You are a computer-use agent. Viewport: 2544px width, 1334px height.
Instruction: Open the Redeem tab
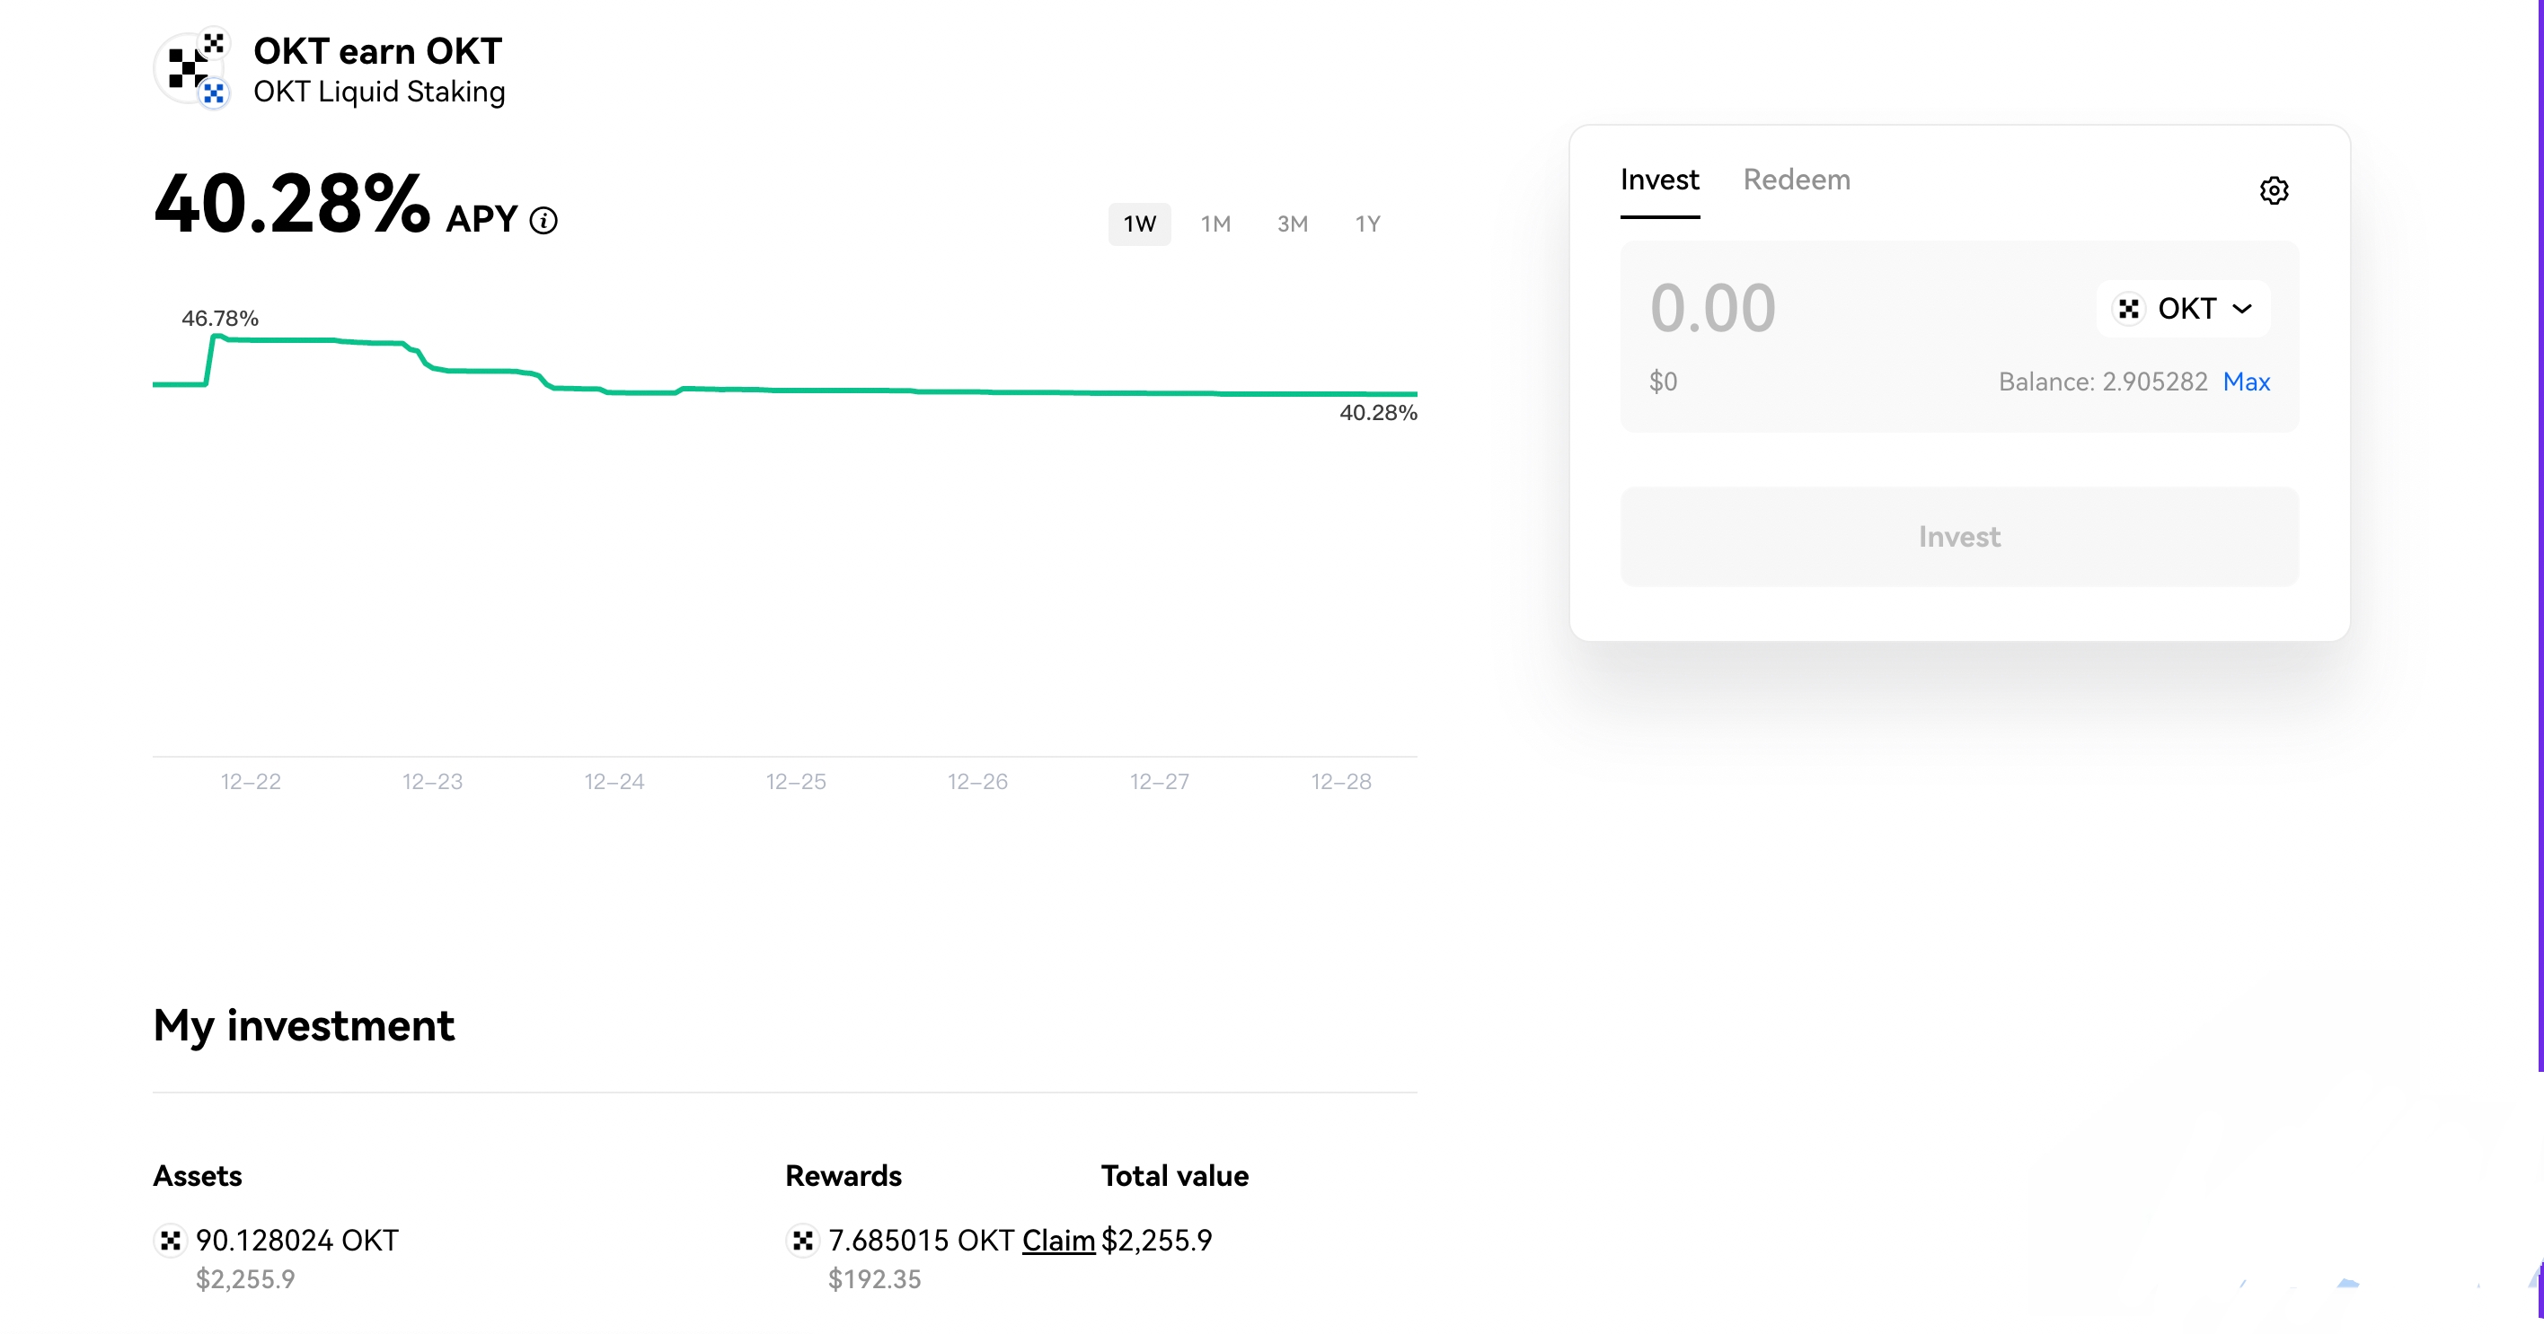[x=1796, y=180]
